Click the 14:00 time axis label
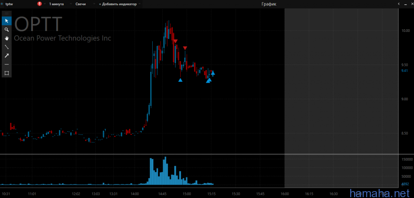414x198 pixels. pyautogui.click(x=135, y=194)
